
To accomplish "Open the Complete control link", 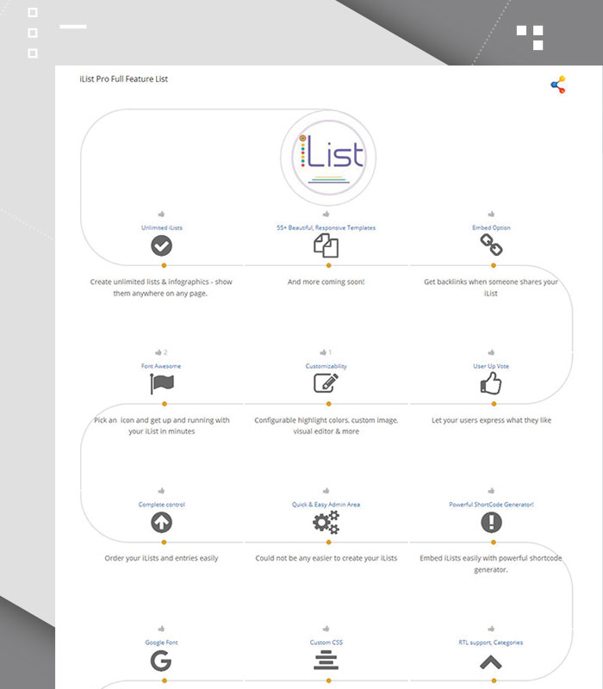I will (x=162, y=505).
